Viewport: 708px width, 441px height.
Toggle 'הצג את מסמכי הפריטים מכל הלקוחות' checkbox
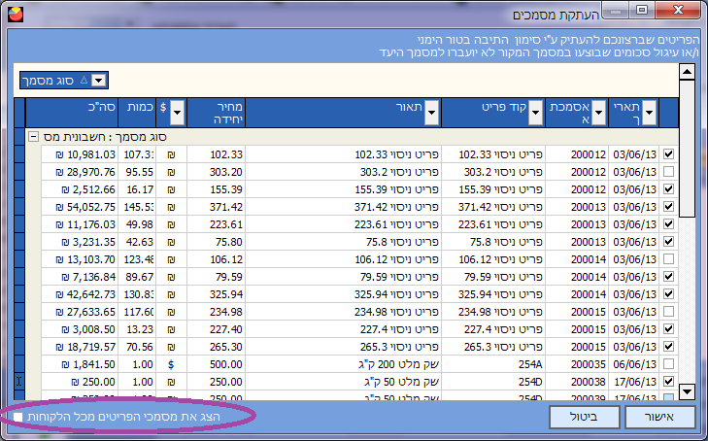click(x=19, y=416)
